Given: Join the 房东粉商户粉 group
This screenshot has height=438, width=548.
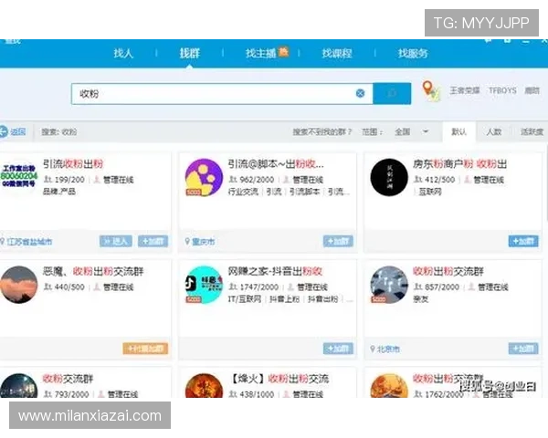Looking at the screenshot, I should tap(523, 241).
